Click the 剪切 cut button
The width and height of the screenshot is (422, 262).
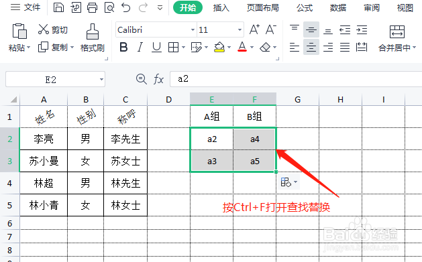click(53, 29)
